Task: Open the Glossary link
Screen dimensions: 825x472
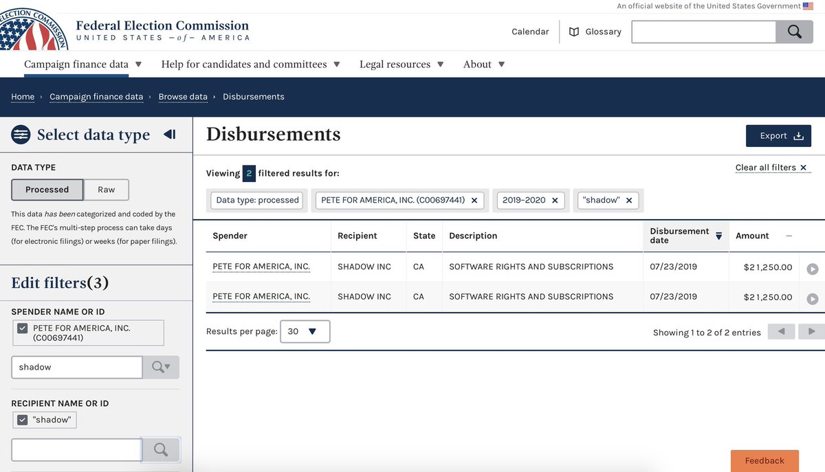Action: (x=603, y=32)
